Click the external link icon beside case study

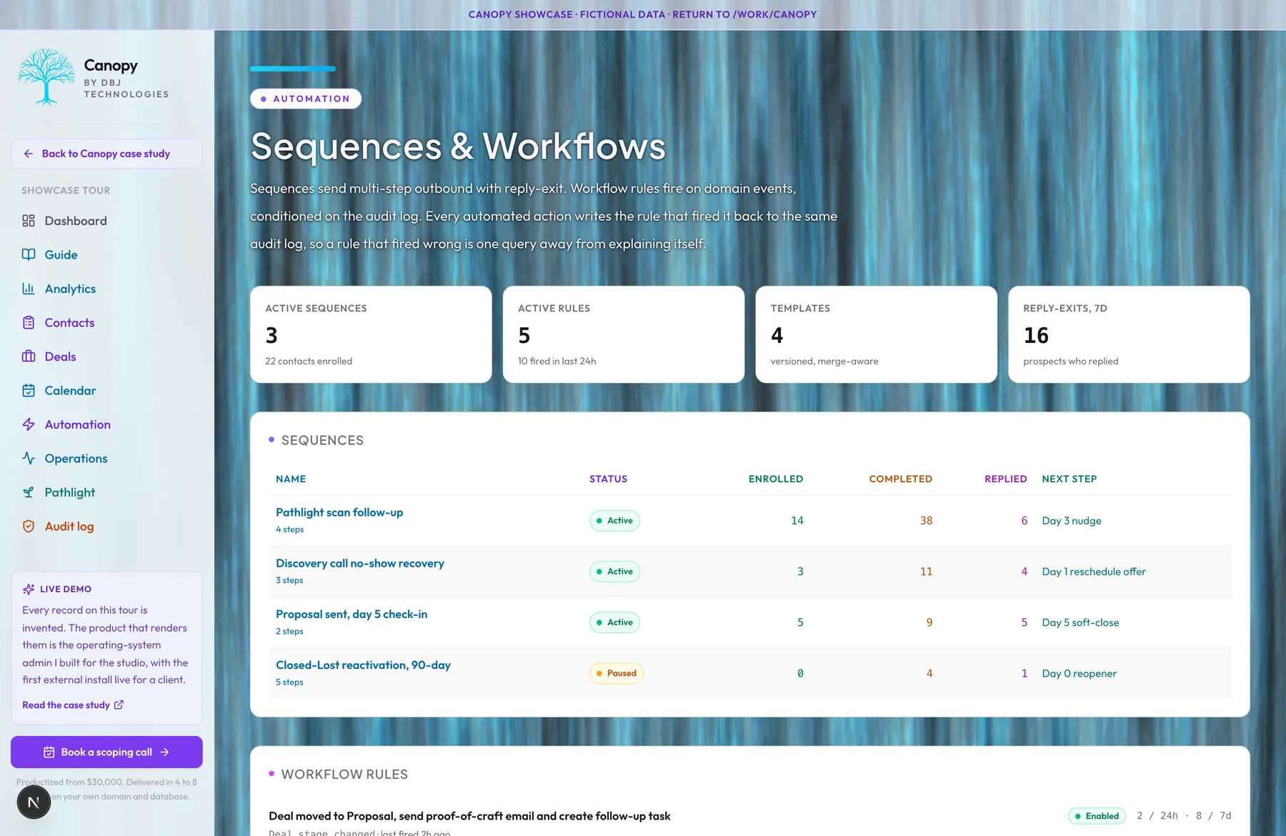(119, 705)
